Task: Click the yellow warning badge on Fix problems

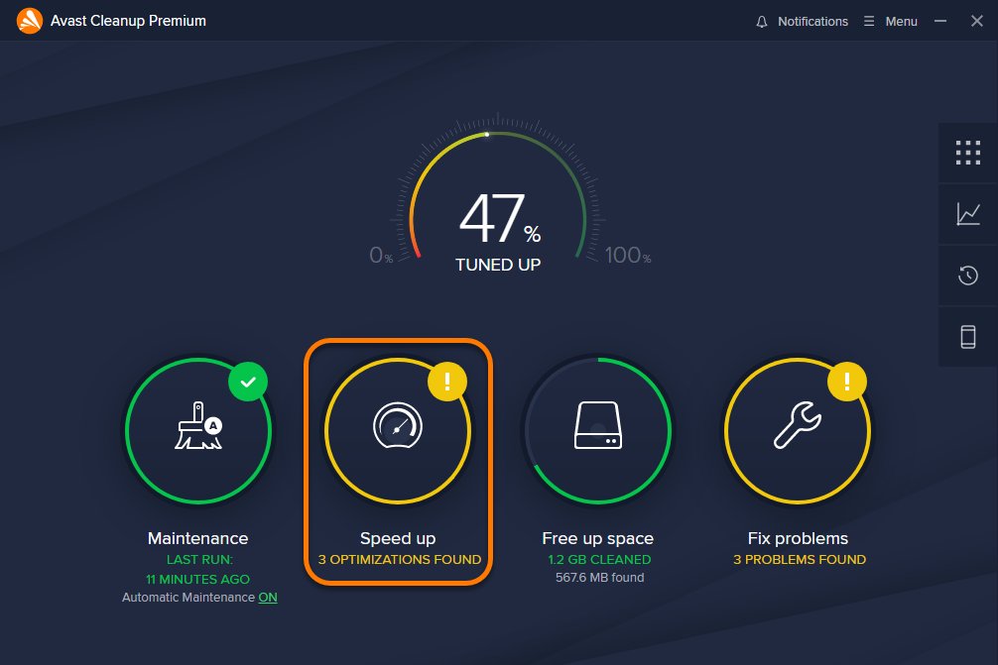Action: tap(847, 382)
